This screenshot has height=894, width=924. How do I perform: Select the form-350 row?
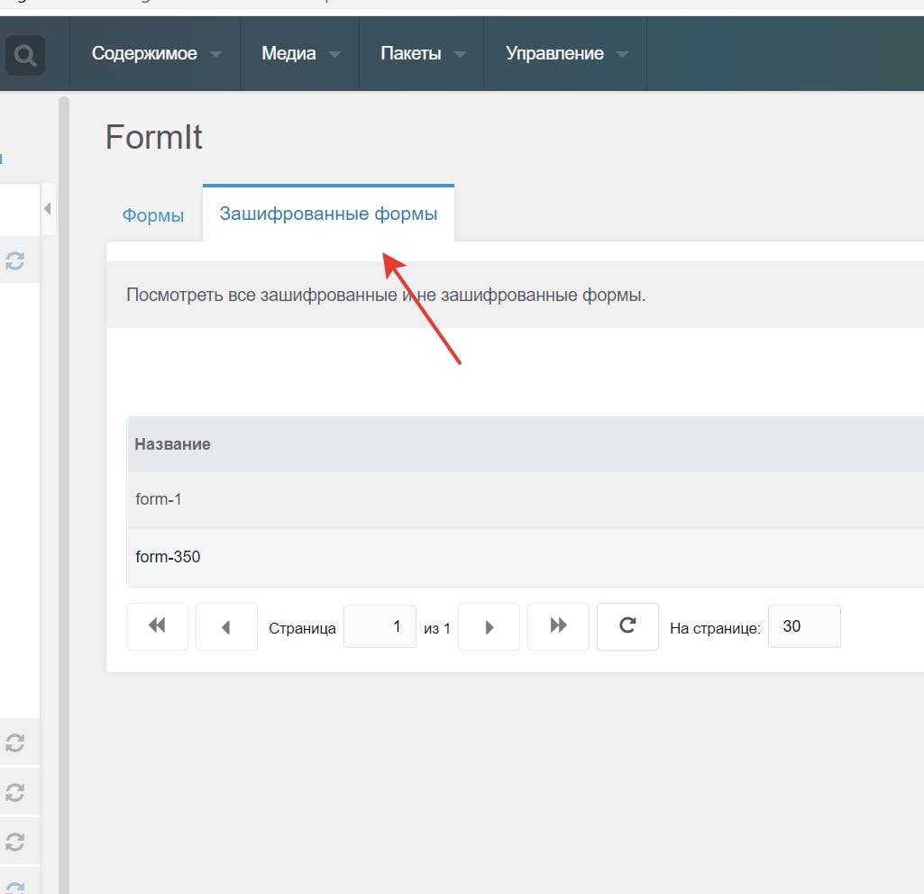526,557
